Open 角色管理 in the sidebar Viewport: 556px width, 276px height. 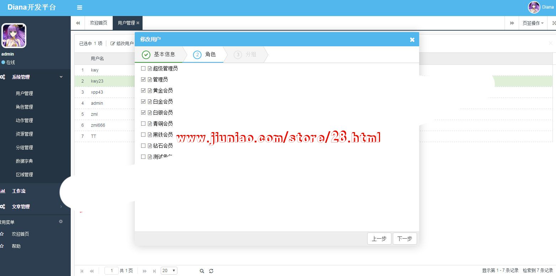click(x=24, y=107)
